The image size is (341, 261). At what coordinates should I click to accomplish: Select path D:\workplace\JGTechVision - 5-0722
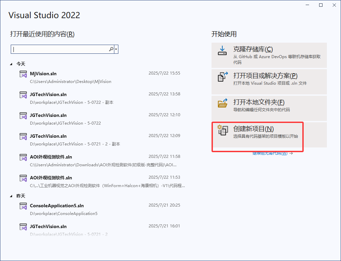[65, 123]
